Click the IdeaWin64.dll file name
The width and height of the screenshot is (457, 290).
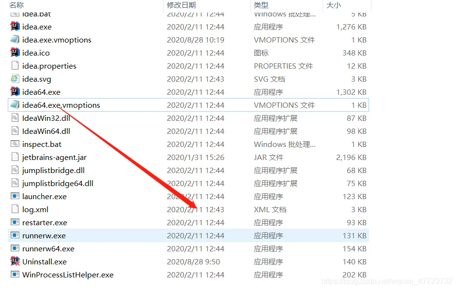point(46,131)
